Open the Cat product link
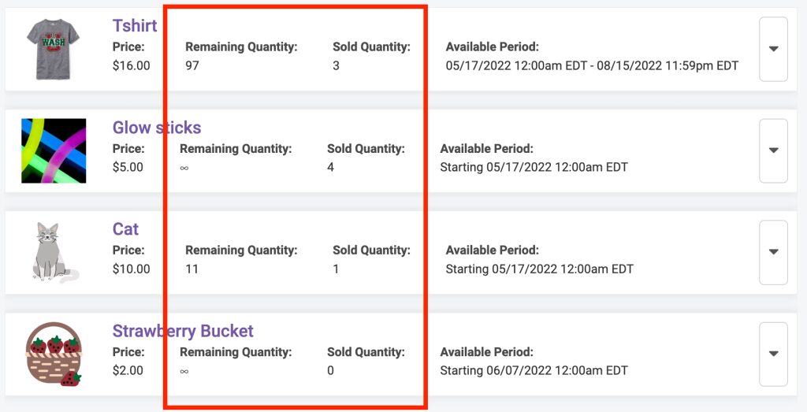Screen dimensions: 807x412 (125, 229)
